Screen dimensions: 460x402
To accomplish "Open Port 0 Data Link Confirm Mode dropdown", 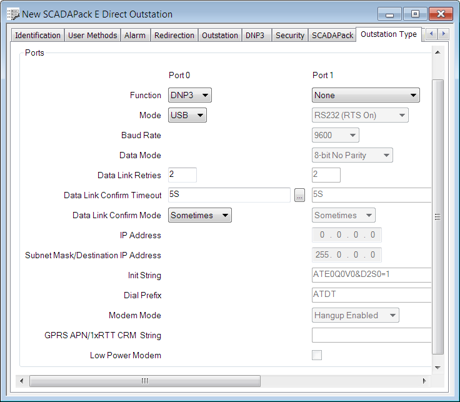I will (x=200, y=215).
